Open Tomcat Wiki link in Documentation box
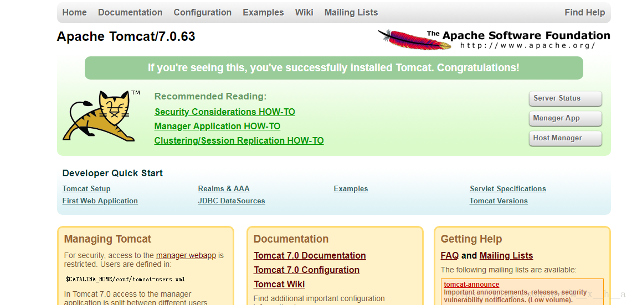 [279, 284]
